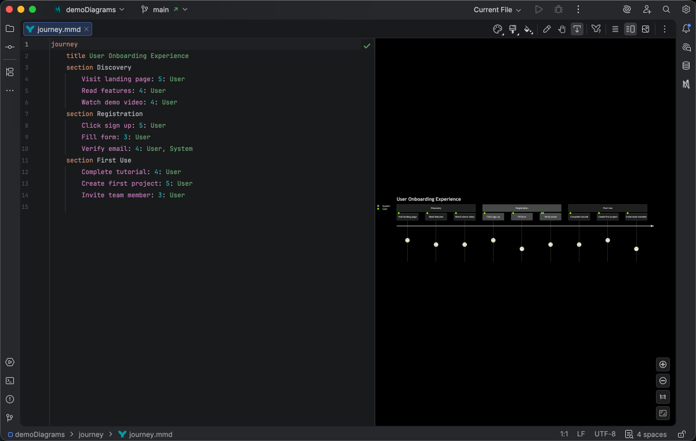This screenshot has height=441, width=696.
Task: Click the green up arrow beside the main branch
Action: [176, 9]
